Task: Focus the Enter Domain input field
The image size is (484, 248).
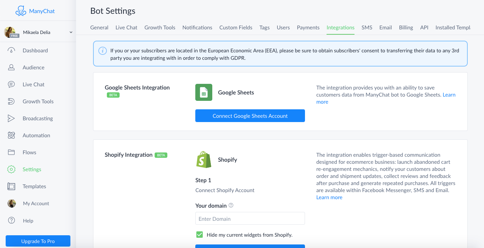Action: 250,218
